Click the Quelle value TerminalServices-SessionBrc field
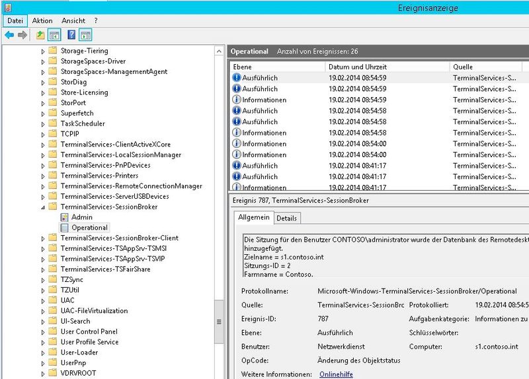The width and height of the screenshot is (529, 379). [x=360, y=305]
